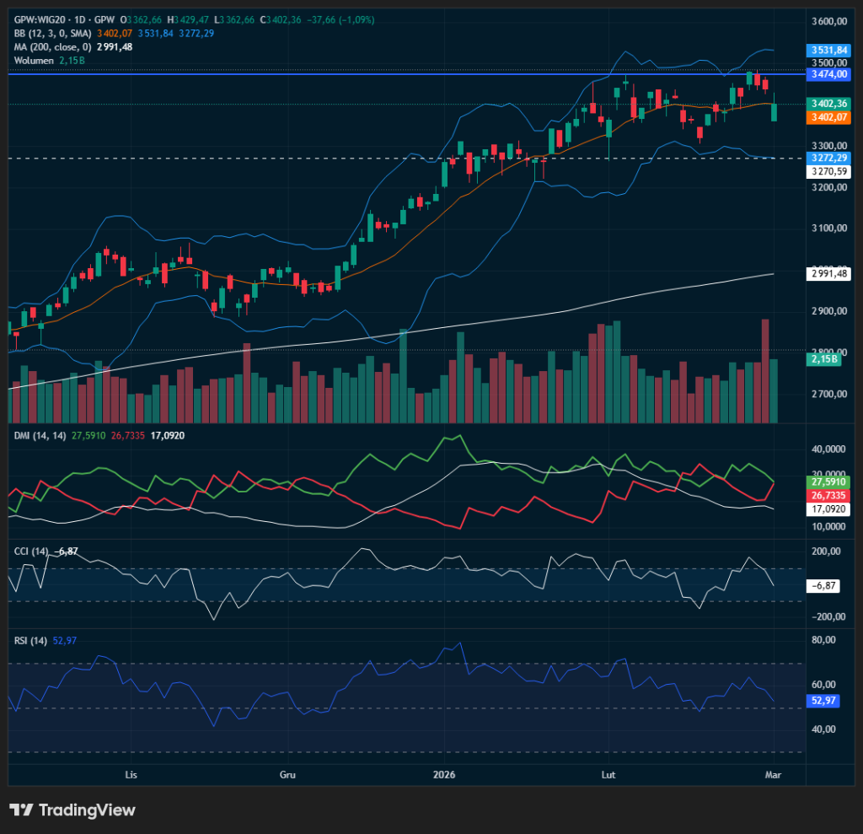Click the orange 3402,07 price tag
Screen dimensions: 863x834
827,117
